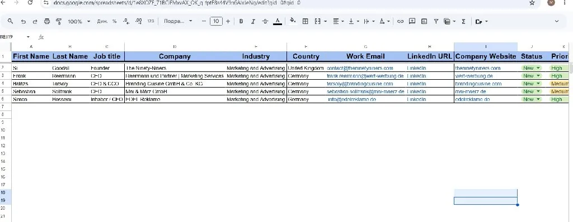Open the Ср input tools dropdown
This screenshot has height=222, width=573.
[x=481, y=22]
